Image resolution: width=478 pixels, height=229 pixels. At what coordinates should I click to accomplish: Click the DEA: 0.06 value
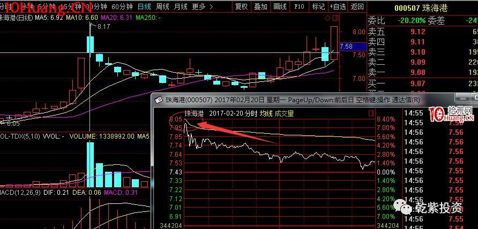pyautogui.click(x=86, y=193)
